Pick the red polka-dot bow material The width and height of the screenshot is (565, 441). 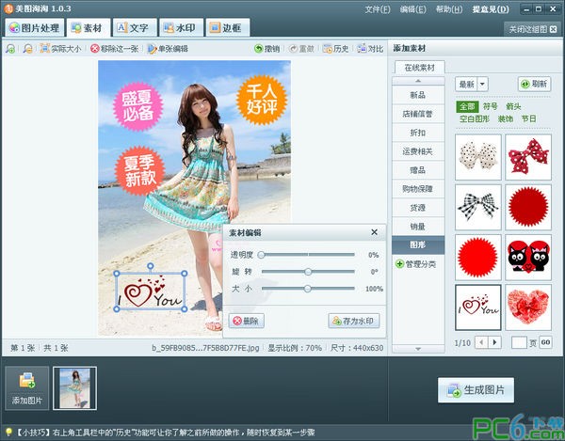528,157
